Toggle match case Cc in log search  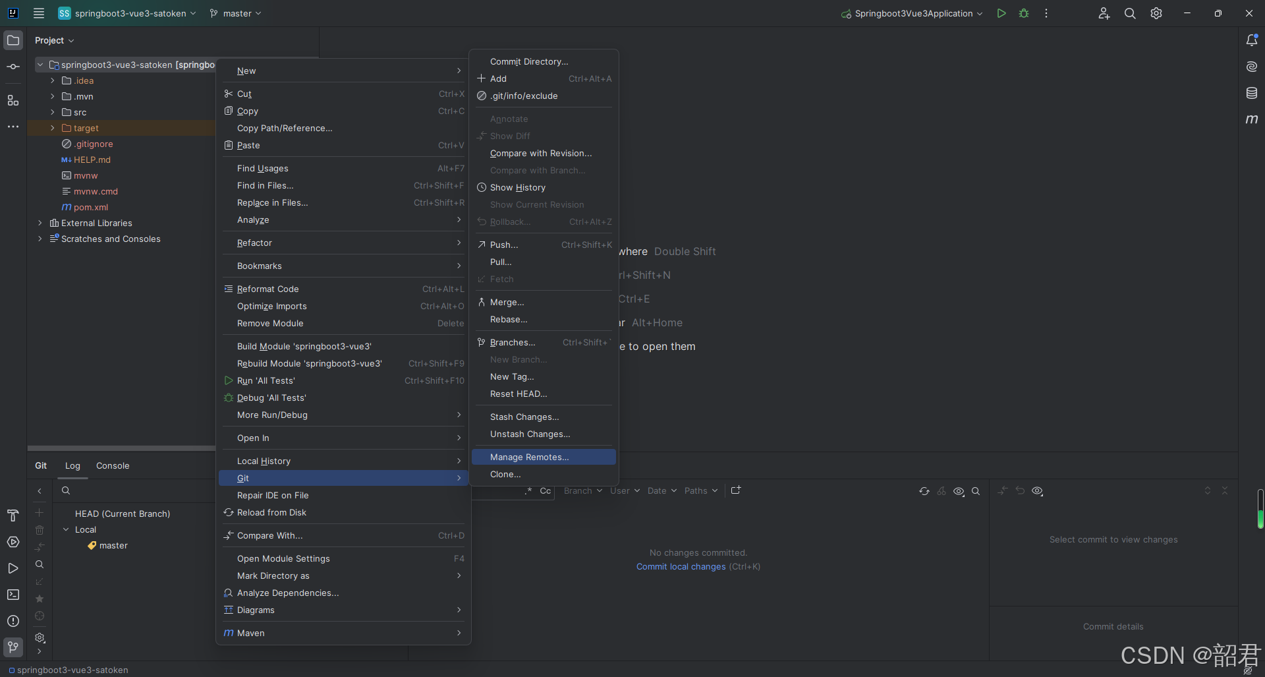click(546, 490)
